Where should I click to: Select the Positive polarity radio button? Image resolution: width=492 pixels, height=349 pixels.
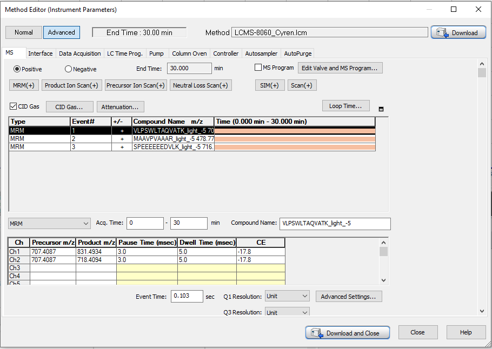pyautogui.click(x=17, y=69)
